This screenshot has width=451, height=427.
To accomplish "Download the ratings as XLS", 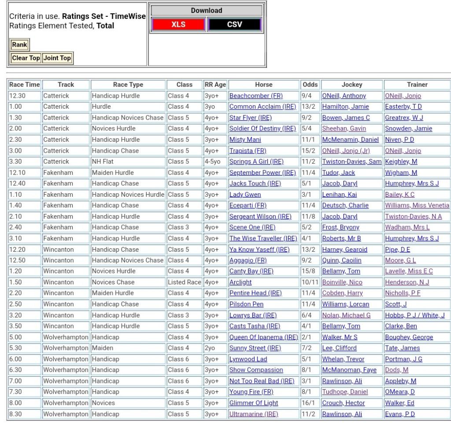I will point(178,24).
